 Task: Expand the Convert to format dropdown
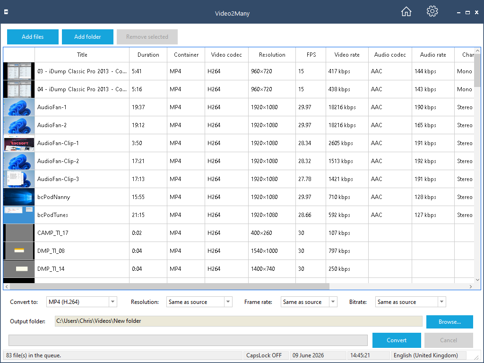[112, 302]
